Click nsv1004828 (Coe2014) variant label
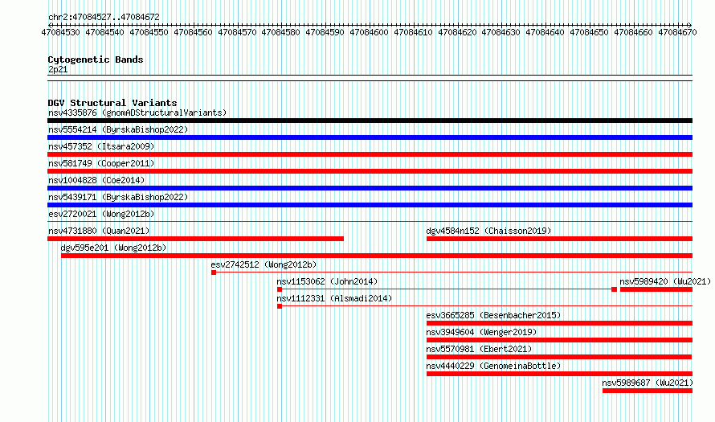Image resolution: width=715 pixels, height=422 pixels. point(96,180)
